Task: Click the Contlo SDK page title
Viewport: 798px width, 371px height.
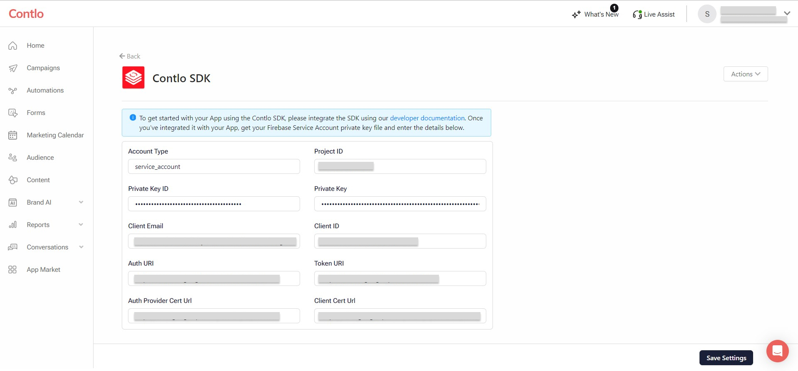Action: pos(182,78)
